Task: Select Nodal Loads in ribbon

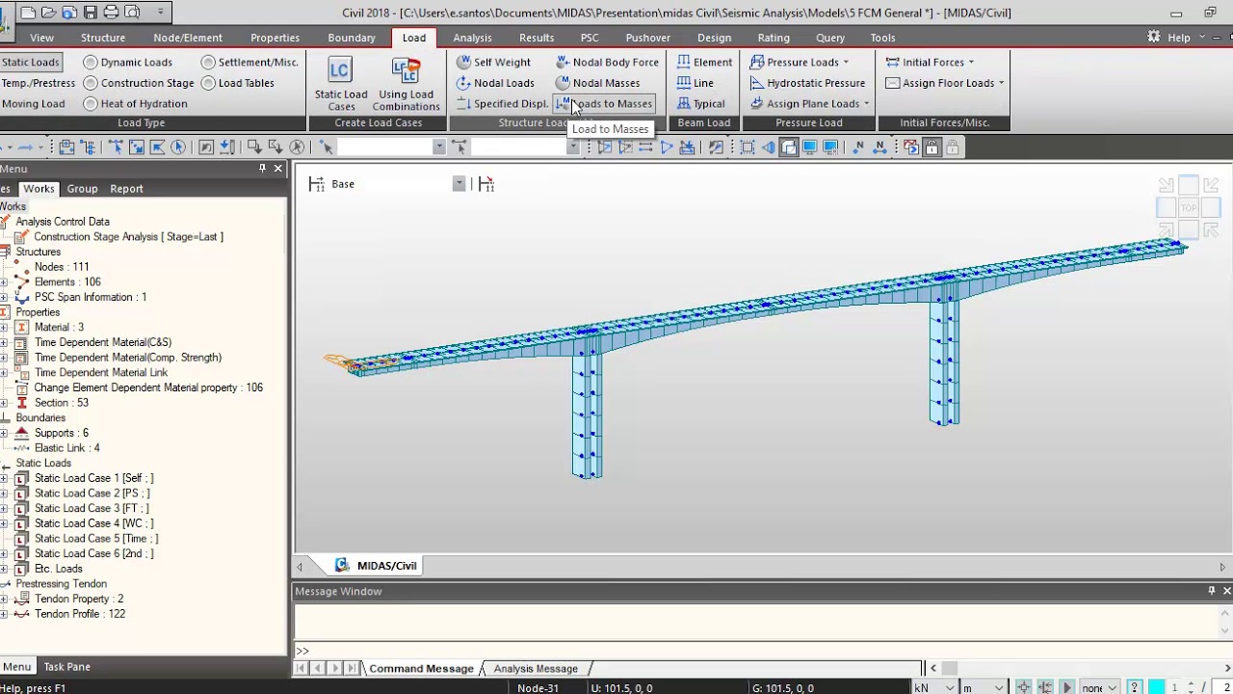Action: pos(494,83)
